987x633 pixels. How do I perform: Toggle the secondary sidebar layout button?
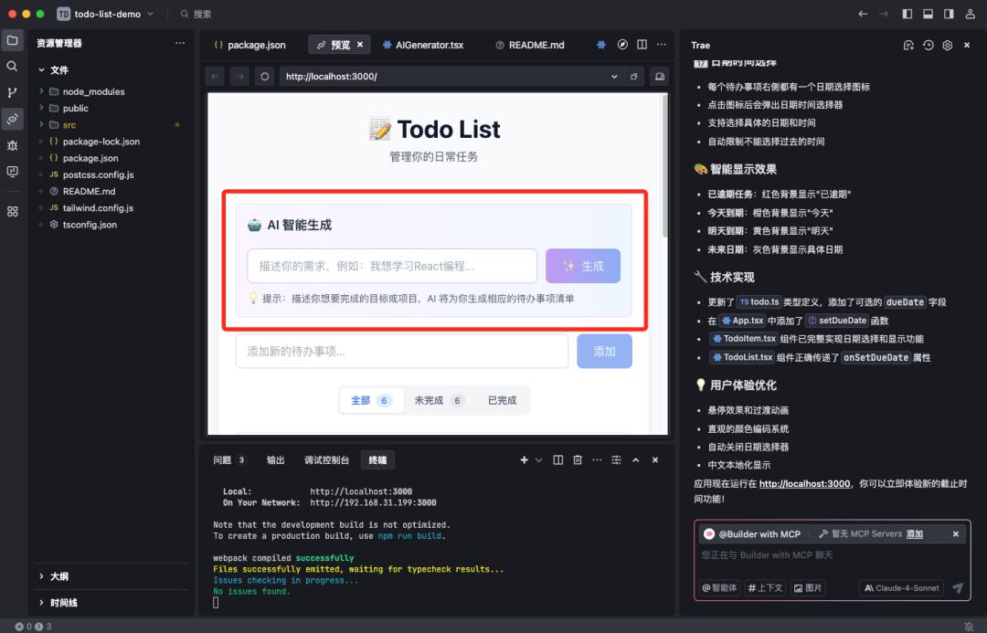(x=949, y=14)
